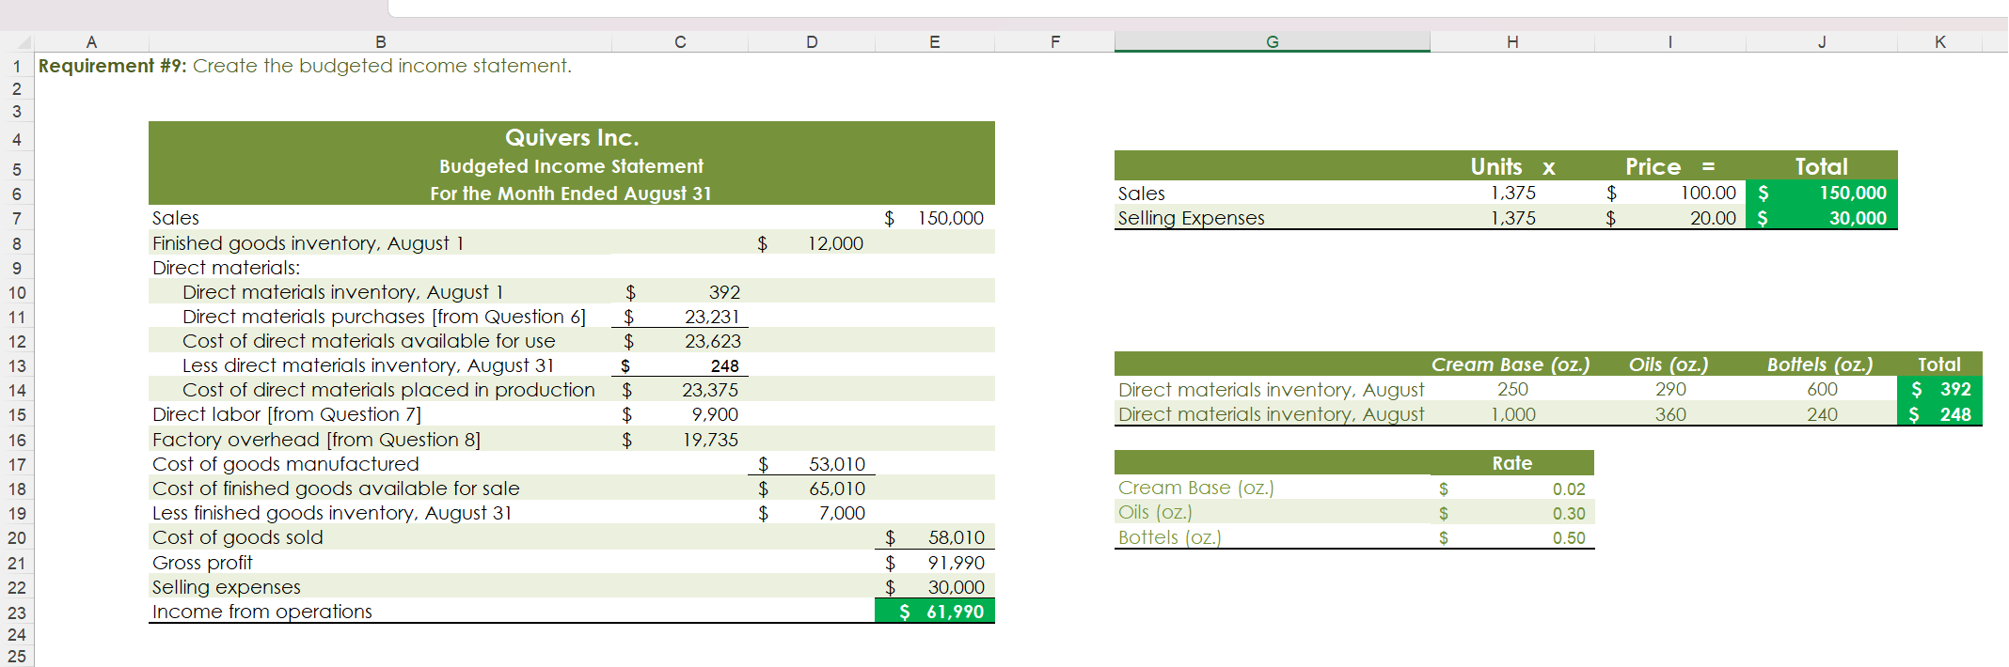This screenshot has height=667, width=2009.
Task: Click 'Cost of finished goods available for sale'
Action: tap(336, 489)
